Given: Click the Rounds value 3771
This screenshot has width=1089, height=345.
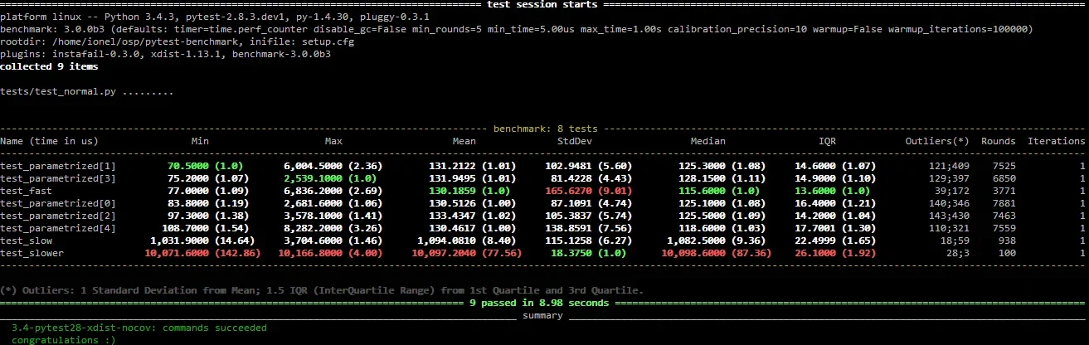Looking at the screenshot, I should click(x=1004, y=191).
